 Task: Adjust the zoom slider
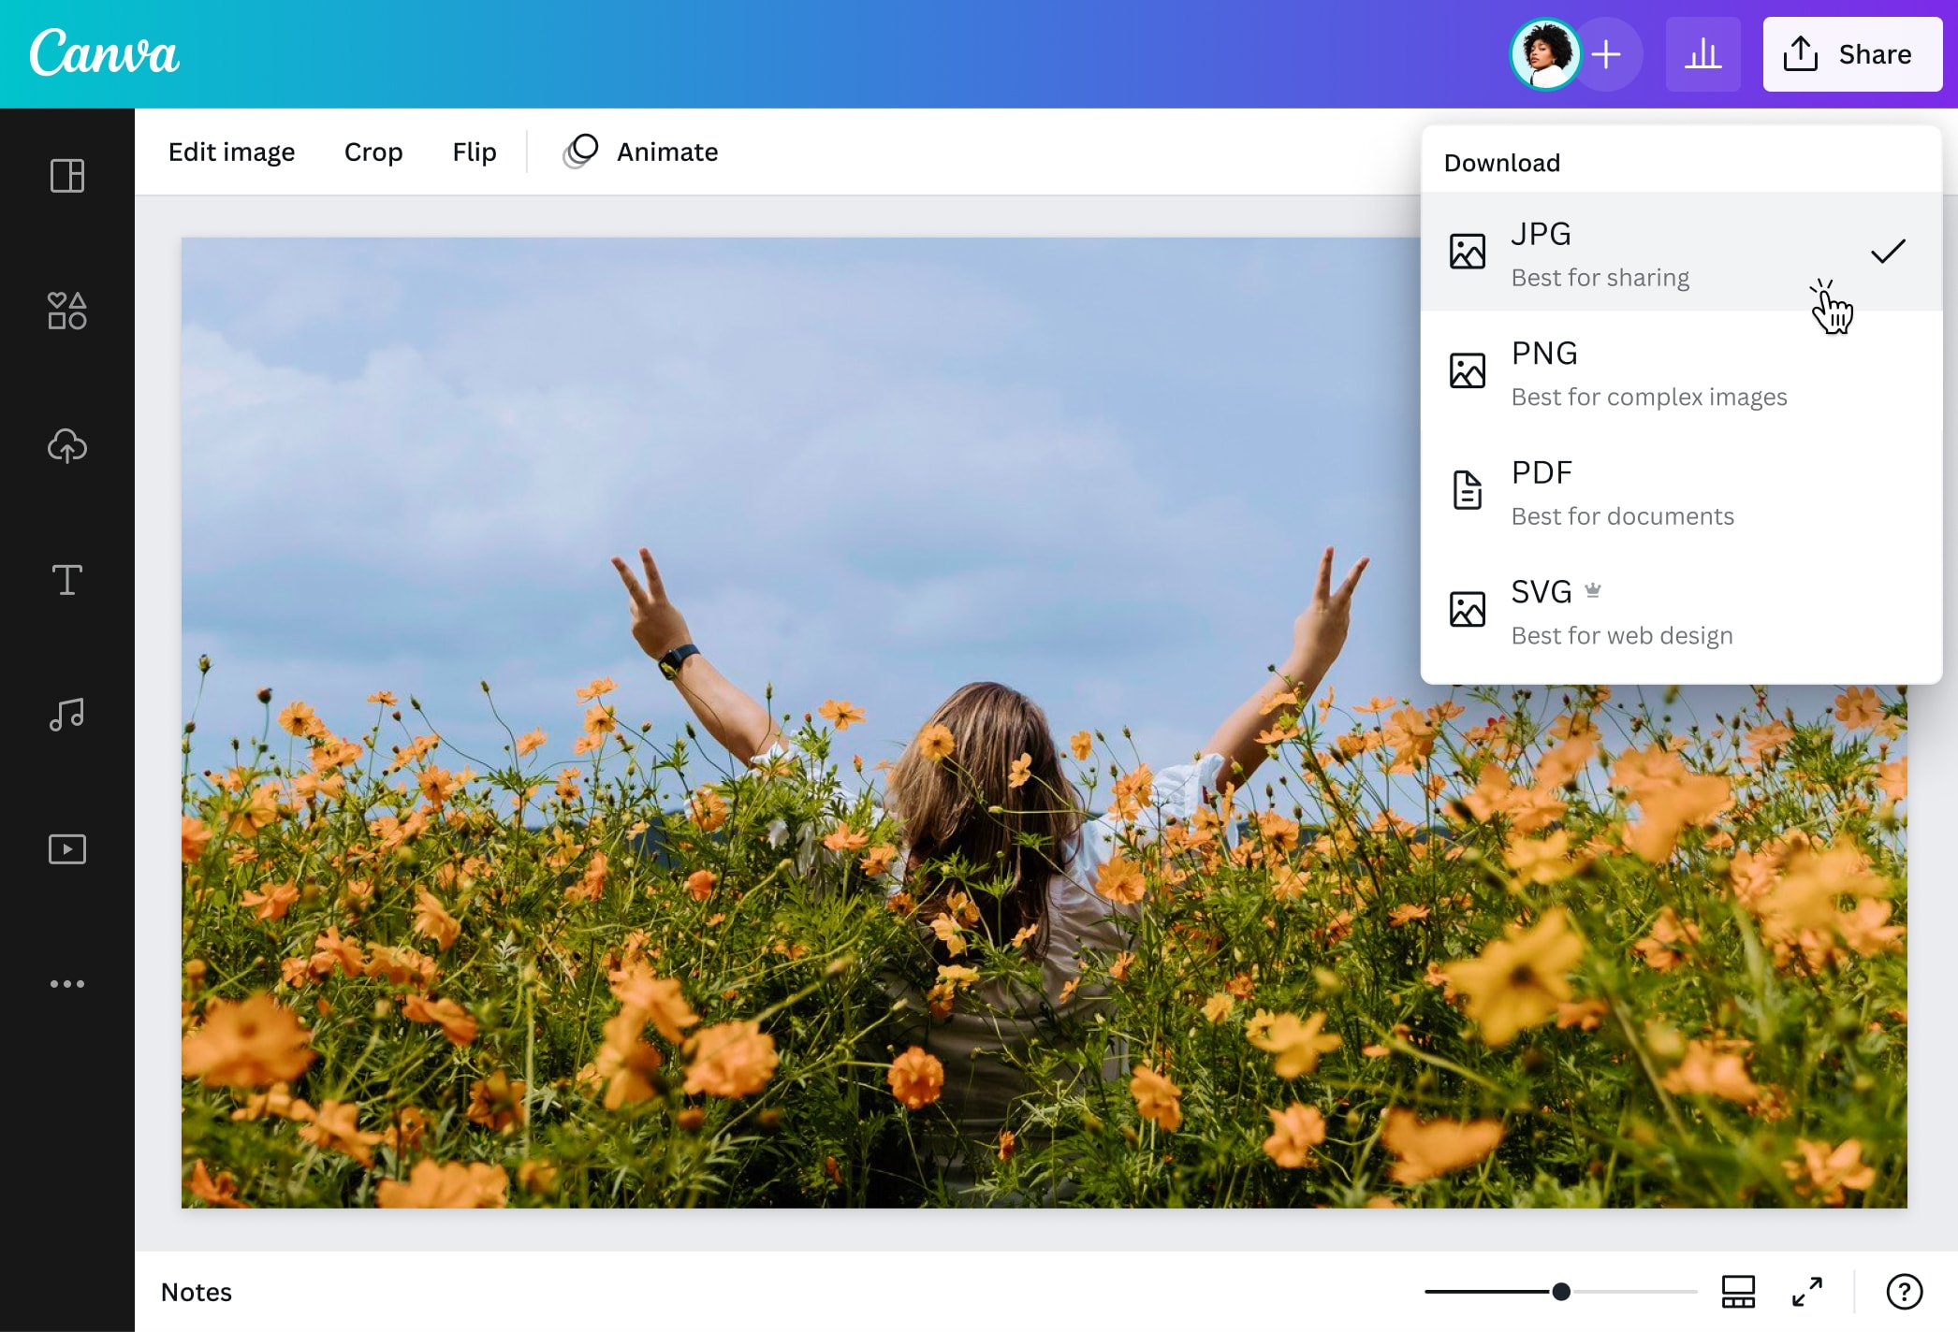pos(1559,1292)
